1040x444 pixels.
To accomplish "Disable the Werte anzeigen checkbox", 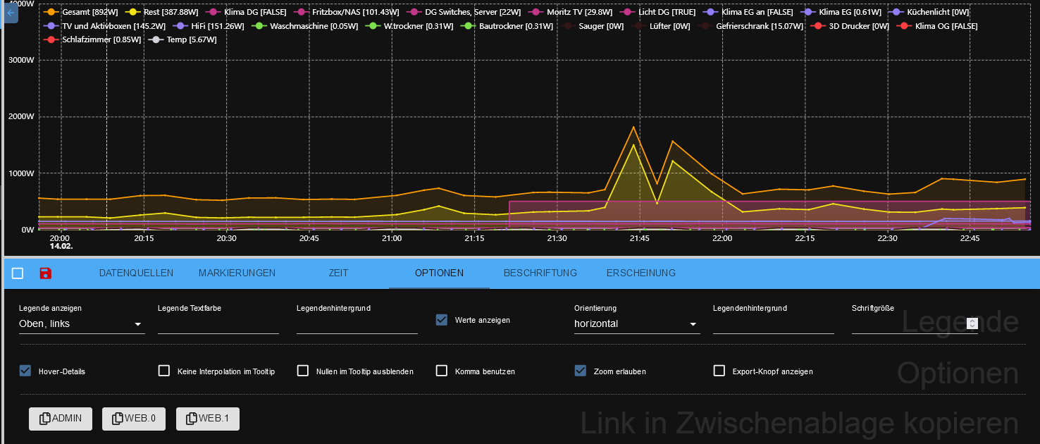I will pos(442,319).
